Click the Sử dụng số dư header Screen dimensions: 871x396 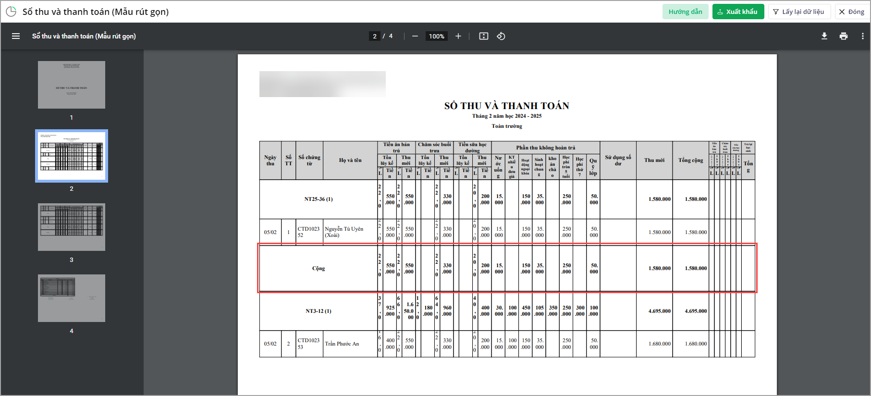618,160
